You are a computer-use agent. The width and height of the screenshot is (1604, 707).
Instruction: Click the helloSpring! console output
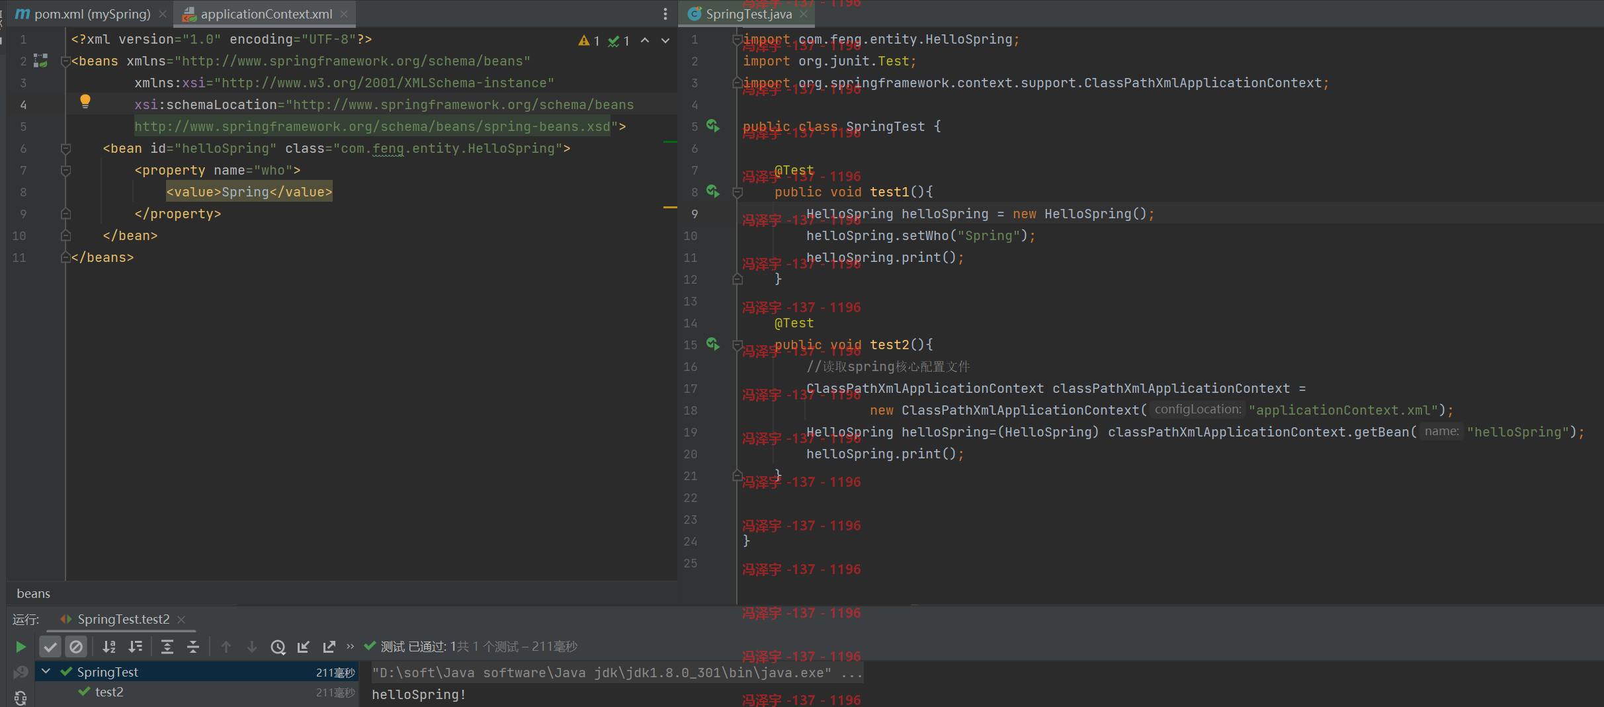[419, 694]
